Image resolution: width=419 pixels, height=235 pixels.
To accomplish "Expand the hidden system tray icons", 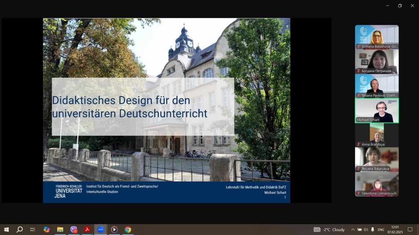I will 353,230.
